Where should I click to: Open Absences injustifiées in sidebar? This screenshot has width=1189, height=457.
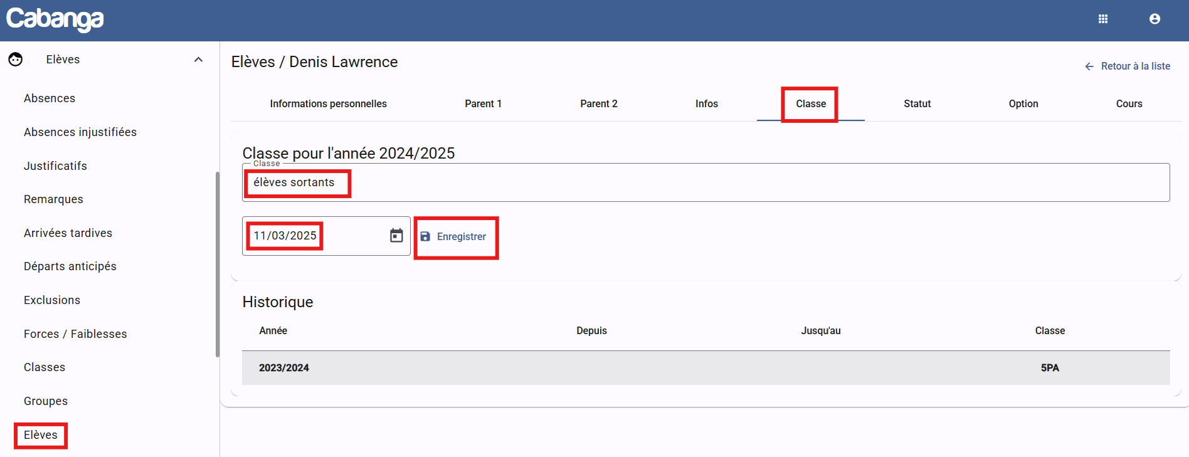[80, 132]
